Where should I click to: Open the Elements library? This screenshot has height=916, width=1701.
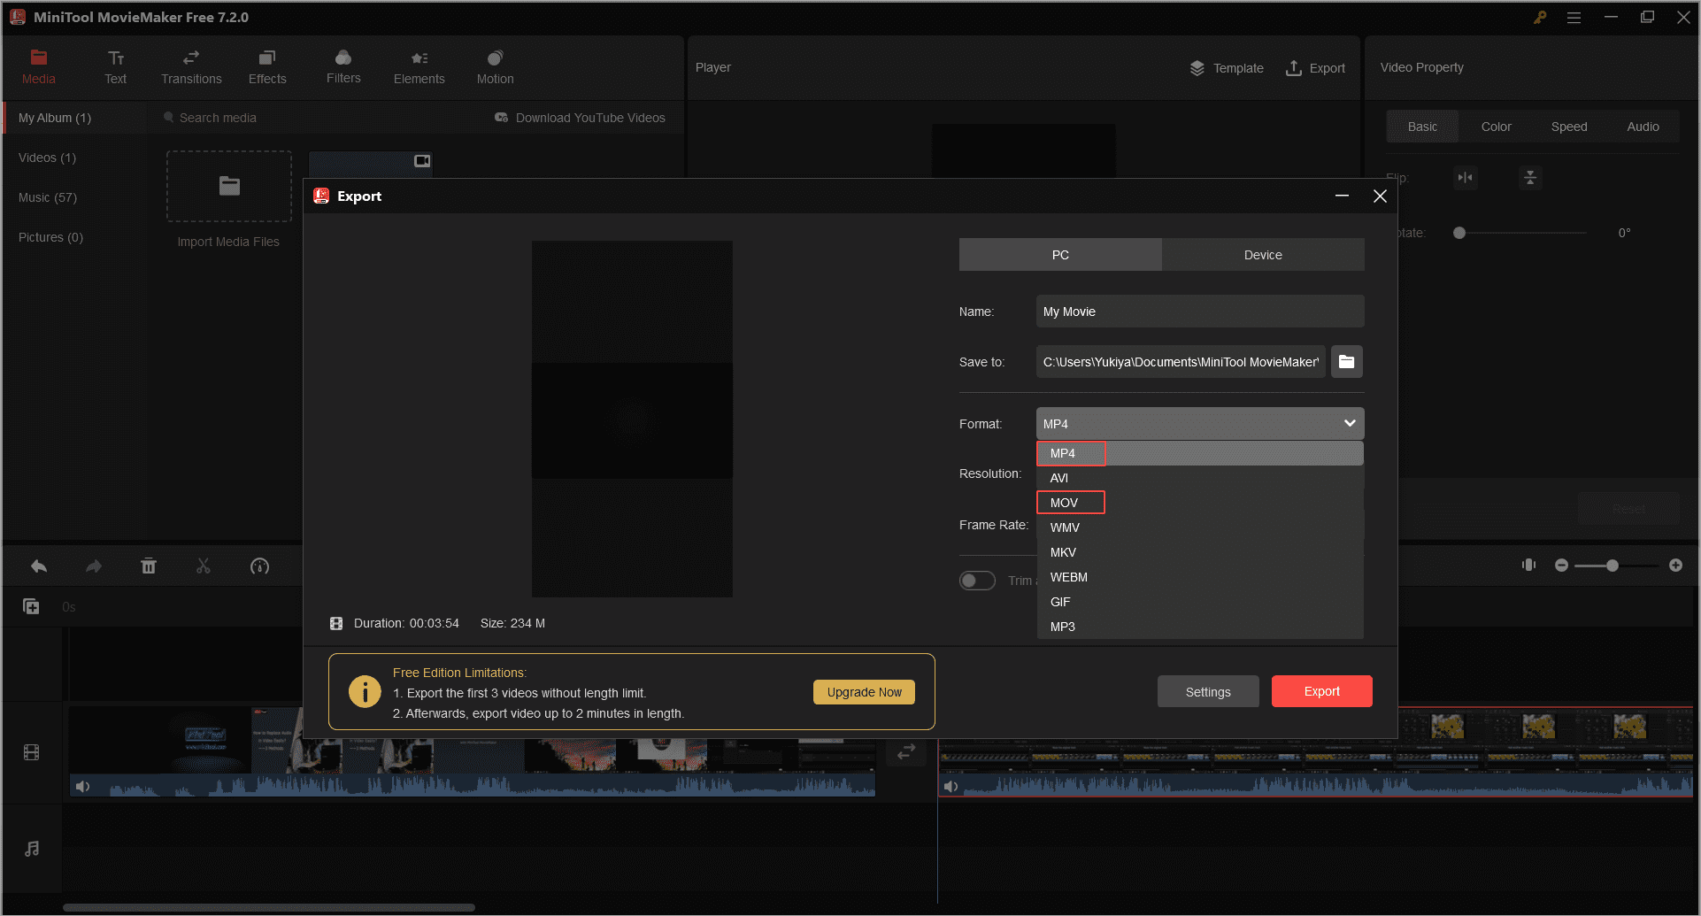point(419,67)
